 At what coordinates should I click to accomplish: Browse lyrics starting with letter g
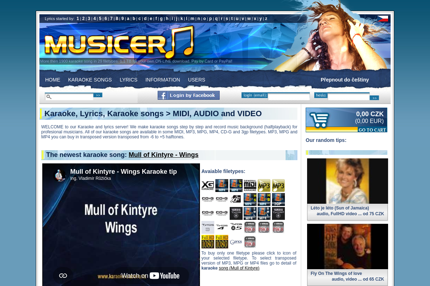pyautogui.click(x=161, y=19)
